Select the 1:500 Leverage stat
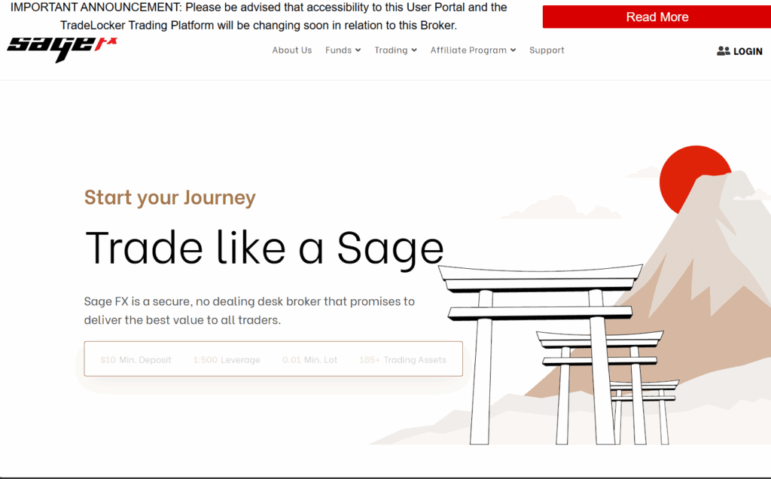Viewport: 771px width, 479px height. [227, 360]
